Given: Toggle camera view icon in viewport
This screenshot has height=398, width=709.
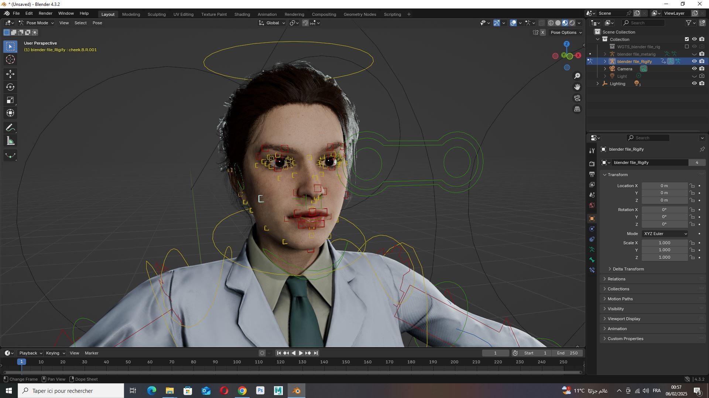Looking at the screenshot, I should point(577,98).
